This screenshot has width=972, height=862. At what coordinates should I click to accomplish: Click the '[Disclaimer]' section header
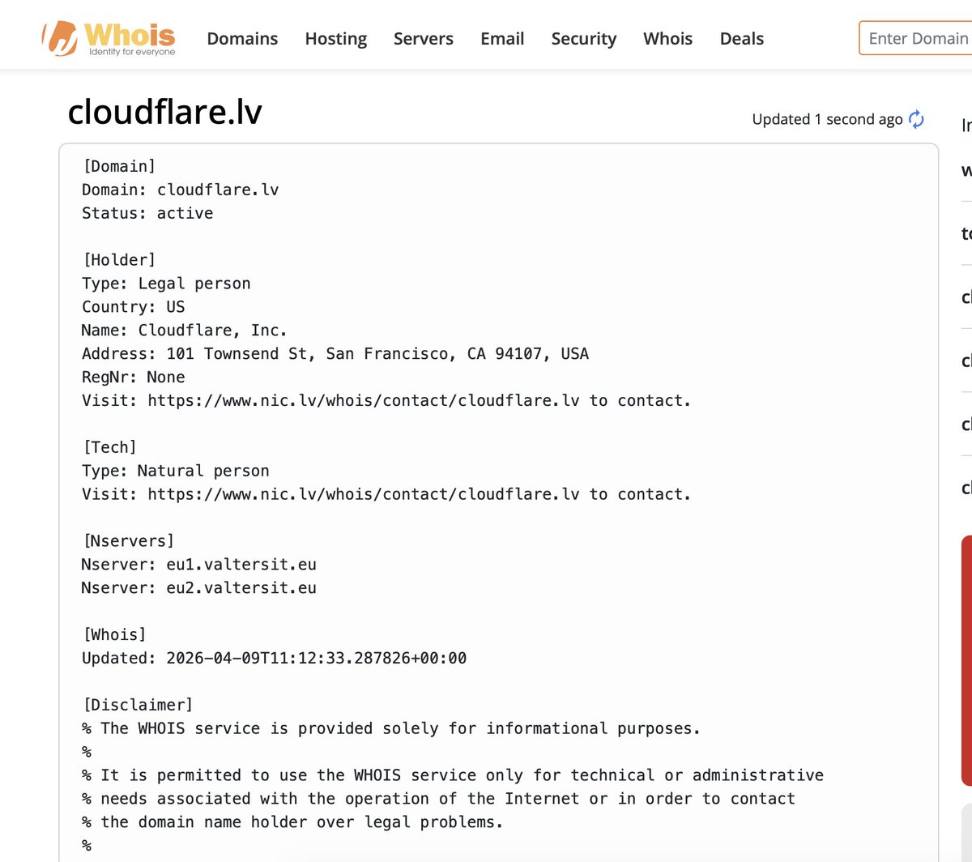coord(138,706)
